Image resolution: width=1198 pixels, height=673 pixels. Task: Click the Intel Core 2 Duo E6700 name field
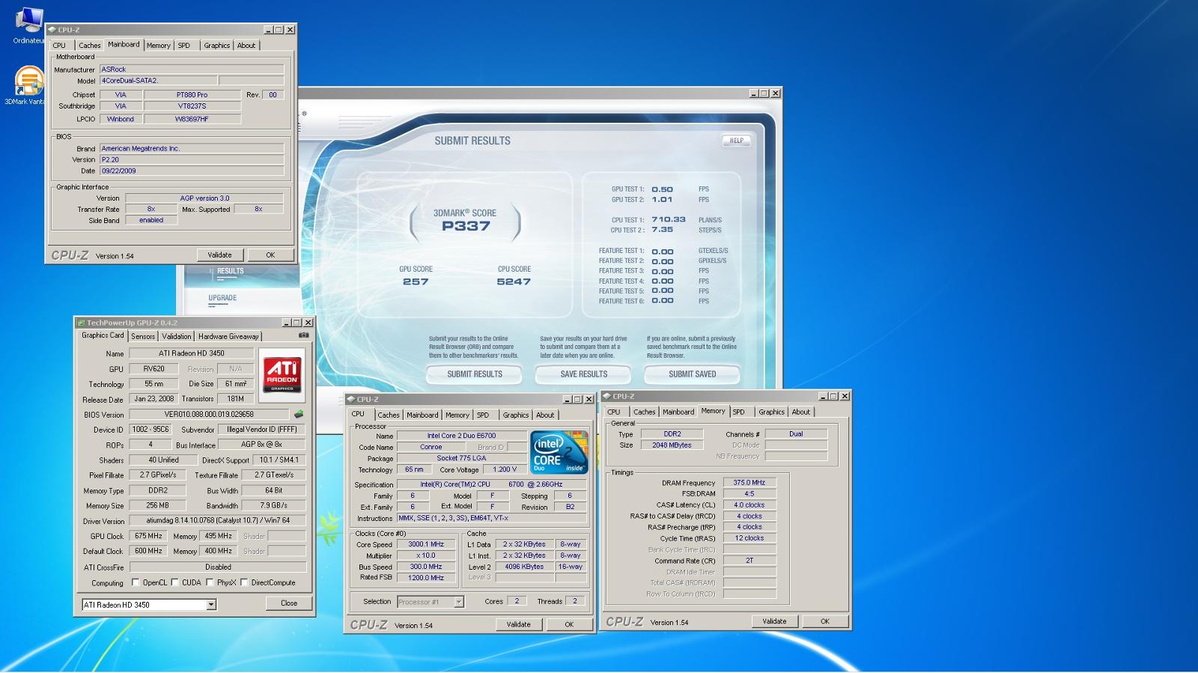pyautogui.click(x=461, y=436)
